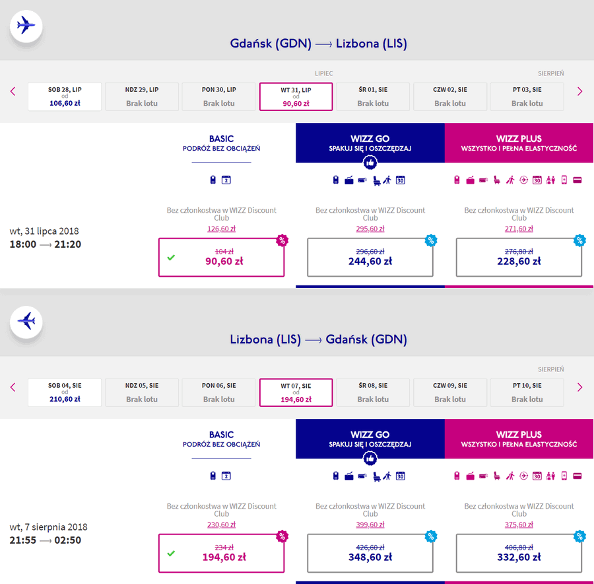Viewport: 594px width, 584px height.
Task: Click the discount badge on outbound 90,60 zł fare
Action: pos(282,240)
